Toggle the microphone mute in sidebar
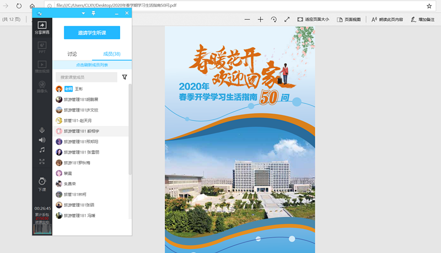Screen dimensions: 441x253 pos(42,130)
